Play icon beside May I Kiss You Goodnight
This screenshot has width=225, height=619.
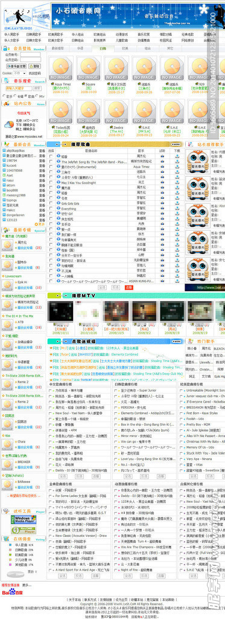coord(59,183)
